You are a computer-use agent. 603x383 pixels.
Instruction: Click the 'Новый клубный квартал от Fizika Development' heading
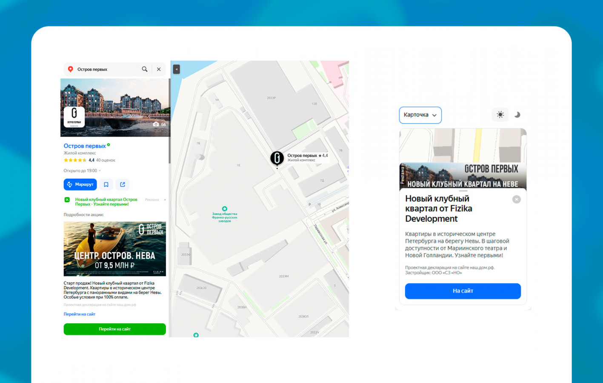(x=439, y=209)
